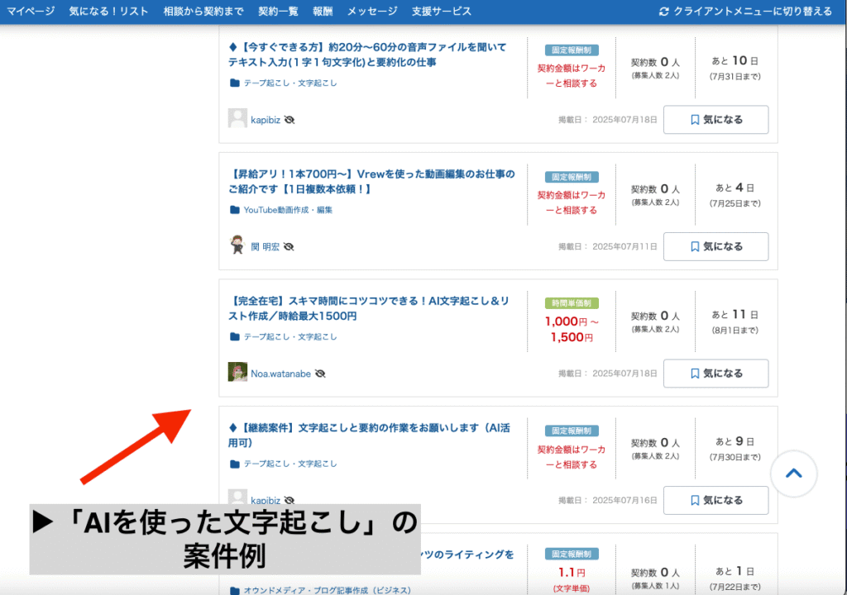Image resolution: width=847 pixels, height=595 pixels.
Task: Open オウンドメディア・ブログ記事作成 category link
Action: click(x=327, y=590)
